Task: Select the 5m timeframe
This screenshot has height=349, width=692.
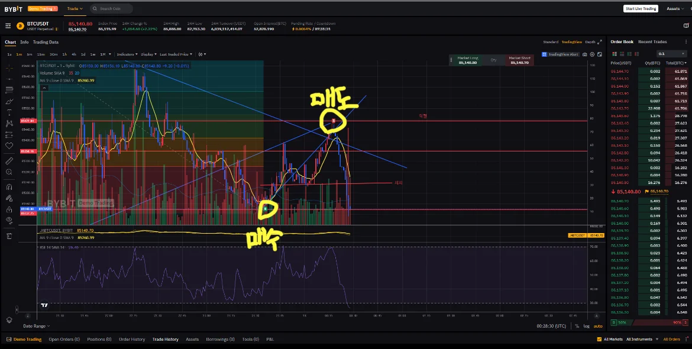Action: coord(29,54)
